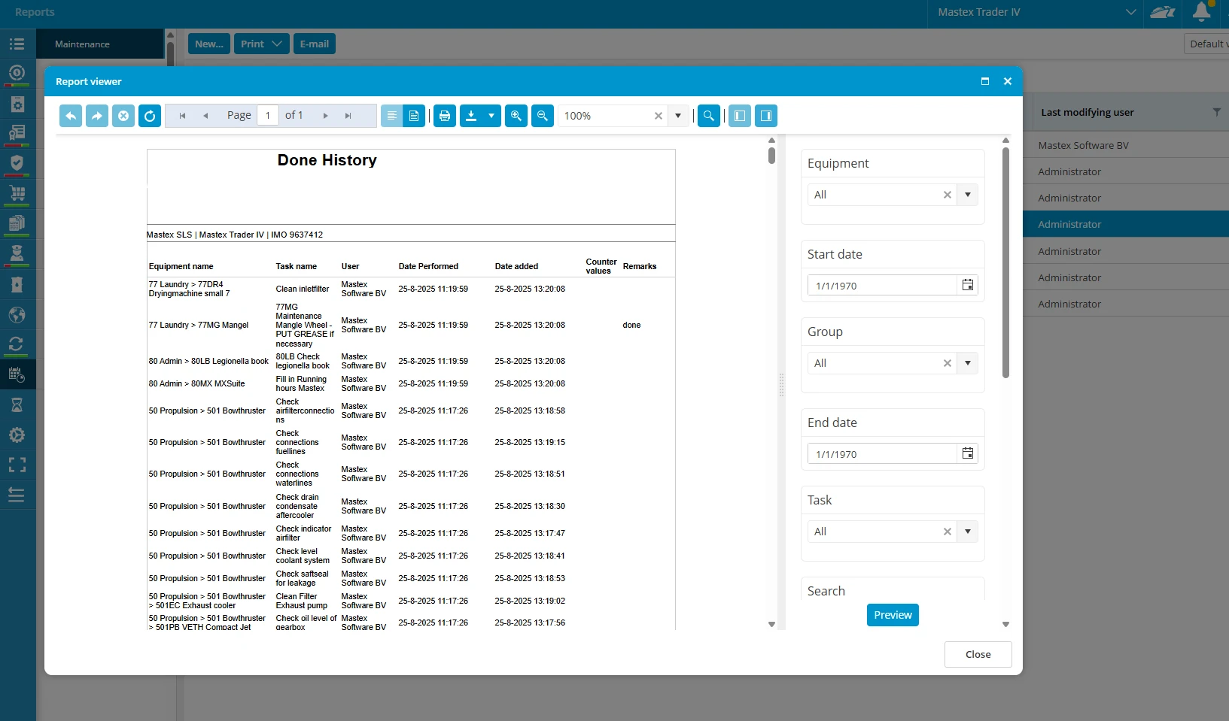Click the notifications bell icon
This screenshot has width=1229, height=721.
point(1201,12)
